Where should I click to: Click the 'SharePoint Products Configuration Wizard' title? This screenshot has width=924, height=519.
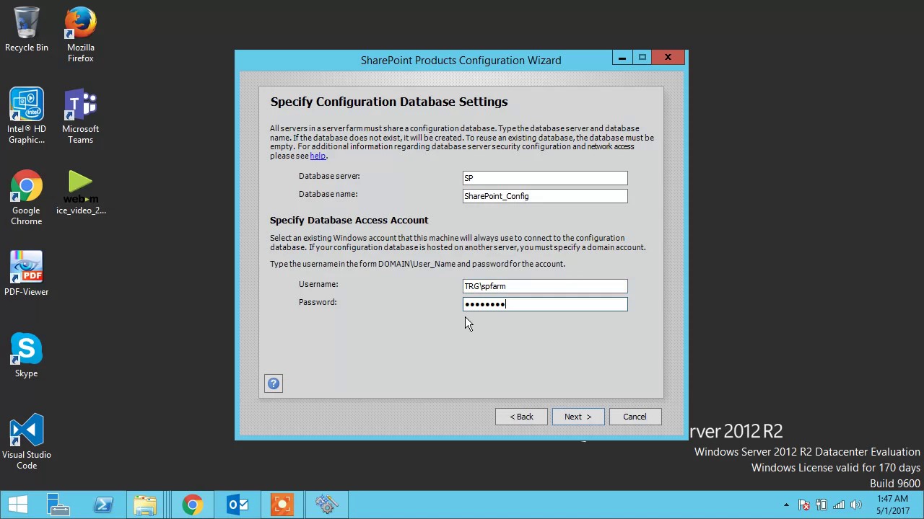[x=461, y=61]
